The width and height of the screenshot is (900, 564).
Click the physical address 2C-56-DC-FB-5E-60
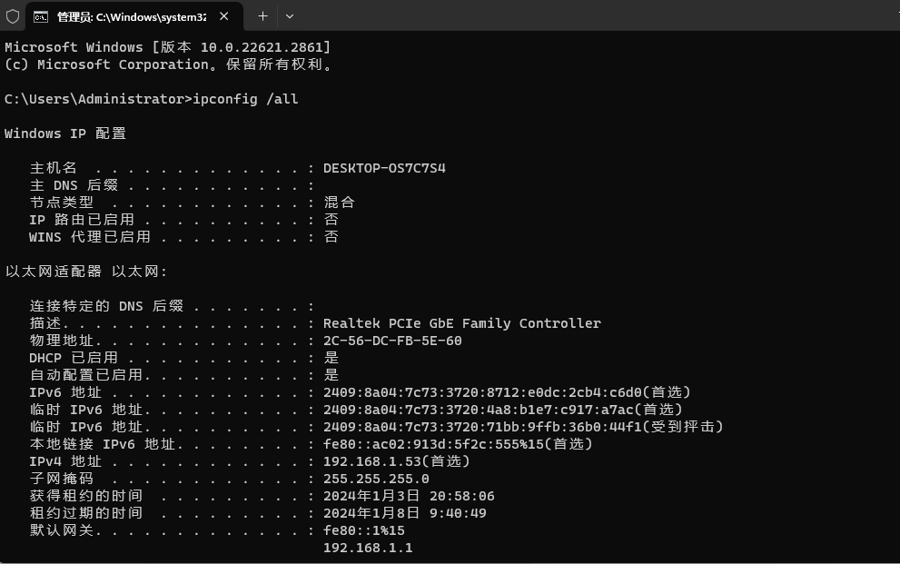pos(392,341)
